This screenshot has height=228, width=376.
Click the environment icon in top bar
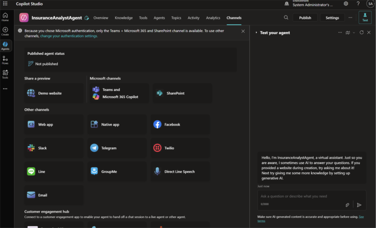pyautogui.click(x=286, y=3)
